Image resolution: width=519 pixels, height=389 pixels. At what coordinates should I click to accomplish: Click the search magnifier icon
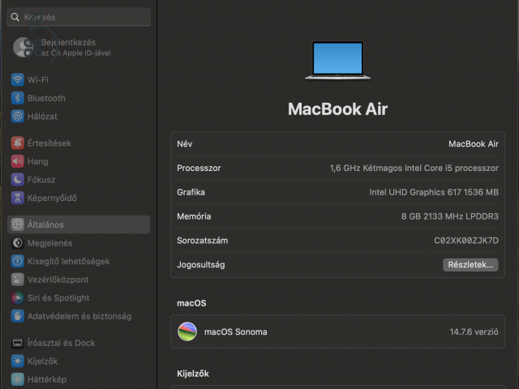tap(15, 17)
